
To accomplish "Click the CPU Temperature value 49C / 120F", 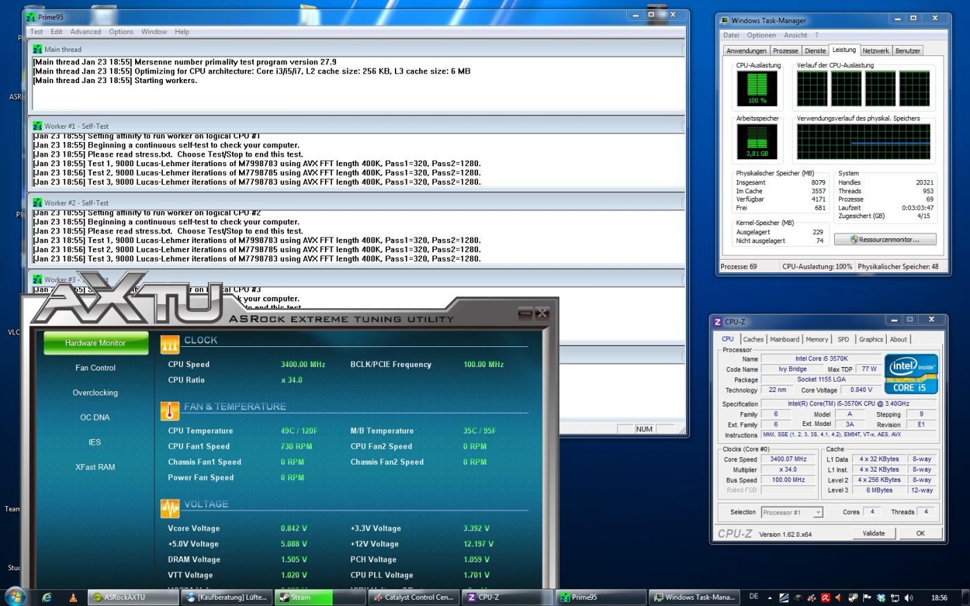I will (300, 431).
